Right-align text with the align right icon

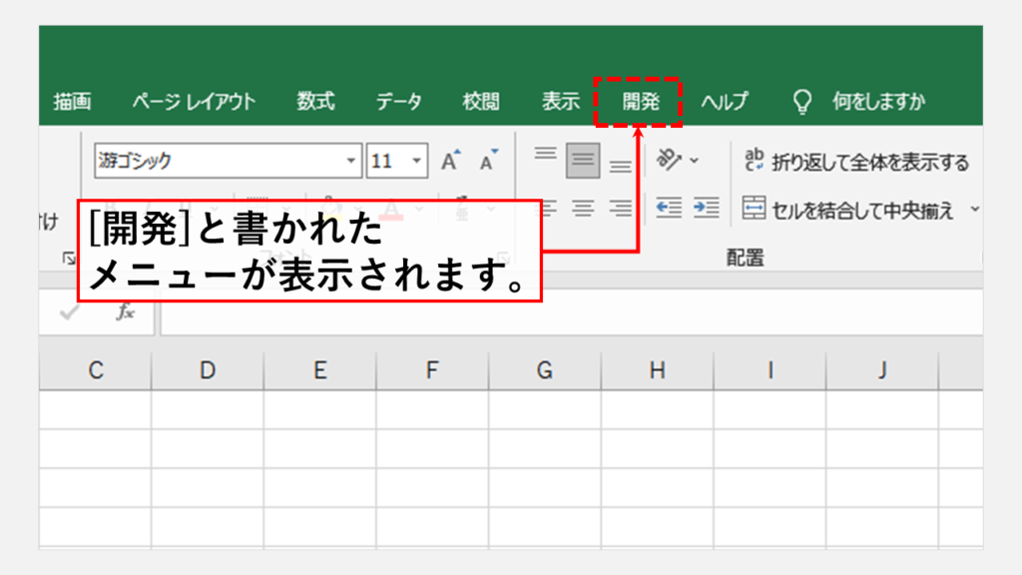[621, 209]
